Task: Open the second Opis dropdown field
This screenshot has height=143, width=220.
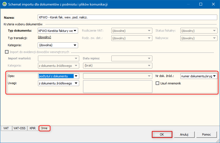Action: 117,76
